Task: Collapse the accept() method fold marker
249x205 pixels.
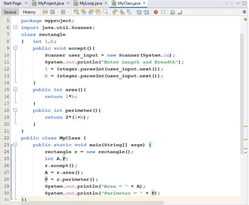Action: [15, 48]
